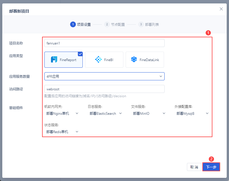
Task: Click the access link hint text ending in decision
Action: coord(85,96)
